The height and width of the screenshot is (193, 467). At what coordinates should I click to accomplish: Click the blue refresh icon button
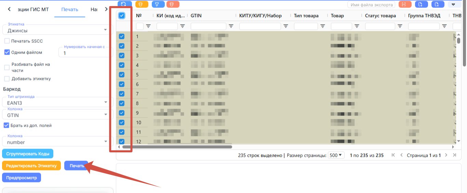pyautogui.click(x=124, y=4)
